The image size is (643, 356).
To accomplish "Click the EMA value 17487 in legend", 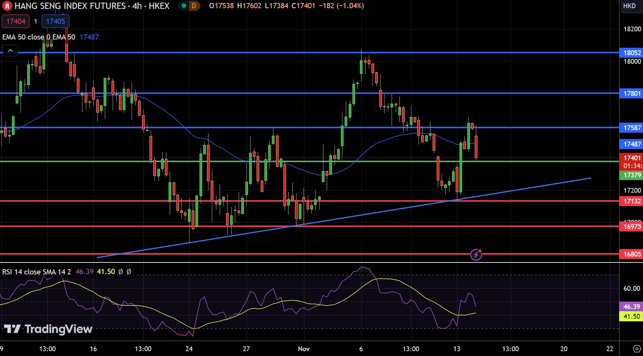I will (89, 37).
